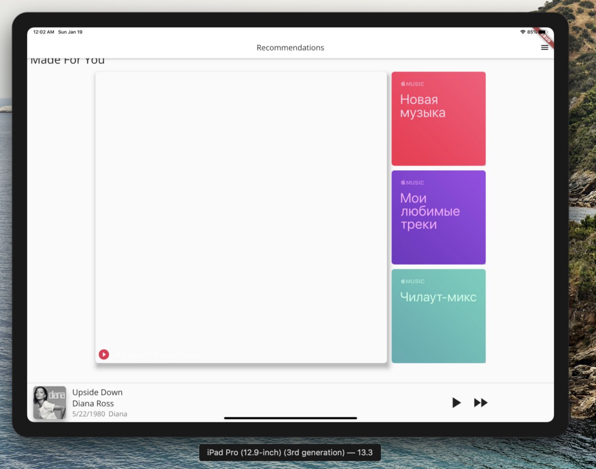Tap the 12:02 AM clock in status bar
This screenshot has height=469, width=596.
point(44,32)
